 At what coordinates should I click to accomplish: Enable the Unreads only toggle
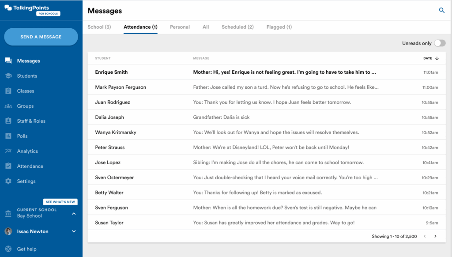click(x=440, y=43)
